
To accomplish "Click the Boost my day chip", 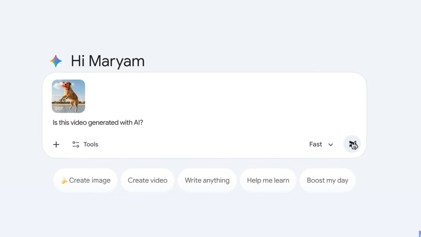I will point(327,181).
